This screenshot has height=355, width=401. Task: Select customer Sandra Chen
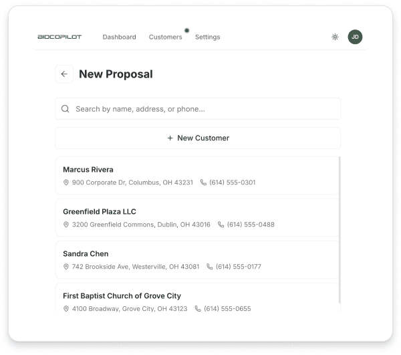click(197, 260)
